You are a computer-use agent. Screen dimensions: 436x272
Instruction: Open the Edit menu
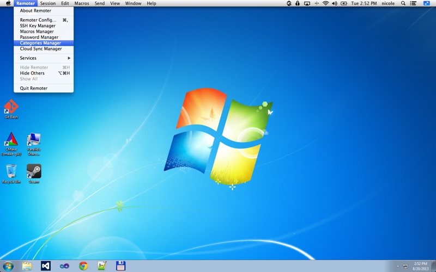(65, 3)
